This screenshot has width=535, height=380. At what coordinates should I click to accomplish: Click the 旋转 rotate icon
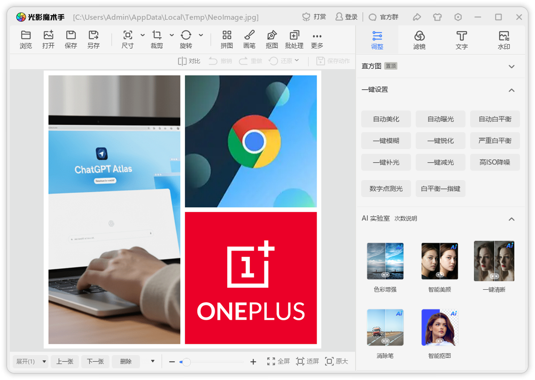coord(186,40)
